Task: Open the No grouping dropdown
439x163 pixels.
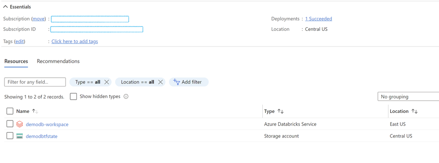Action: coord(408,97)
